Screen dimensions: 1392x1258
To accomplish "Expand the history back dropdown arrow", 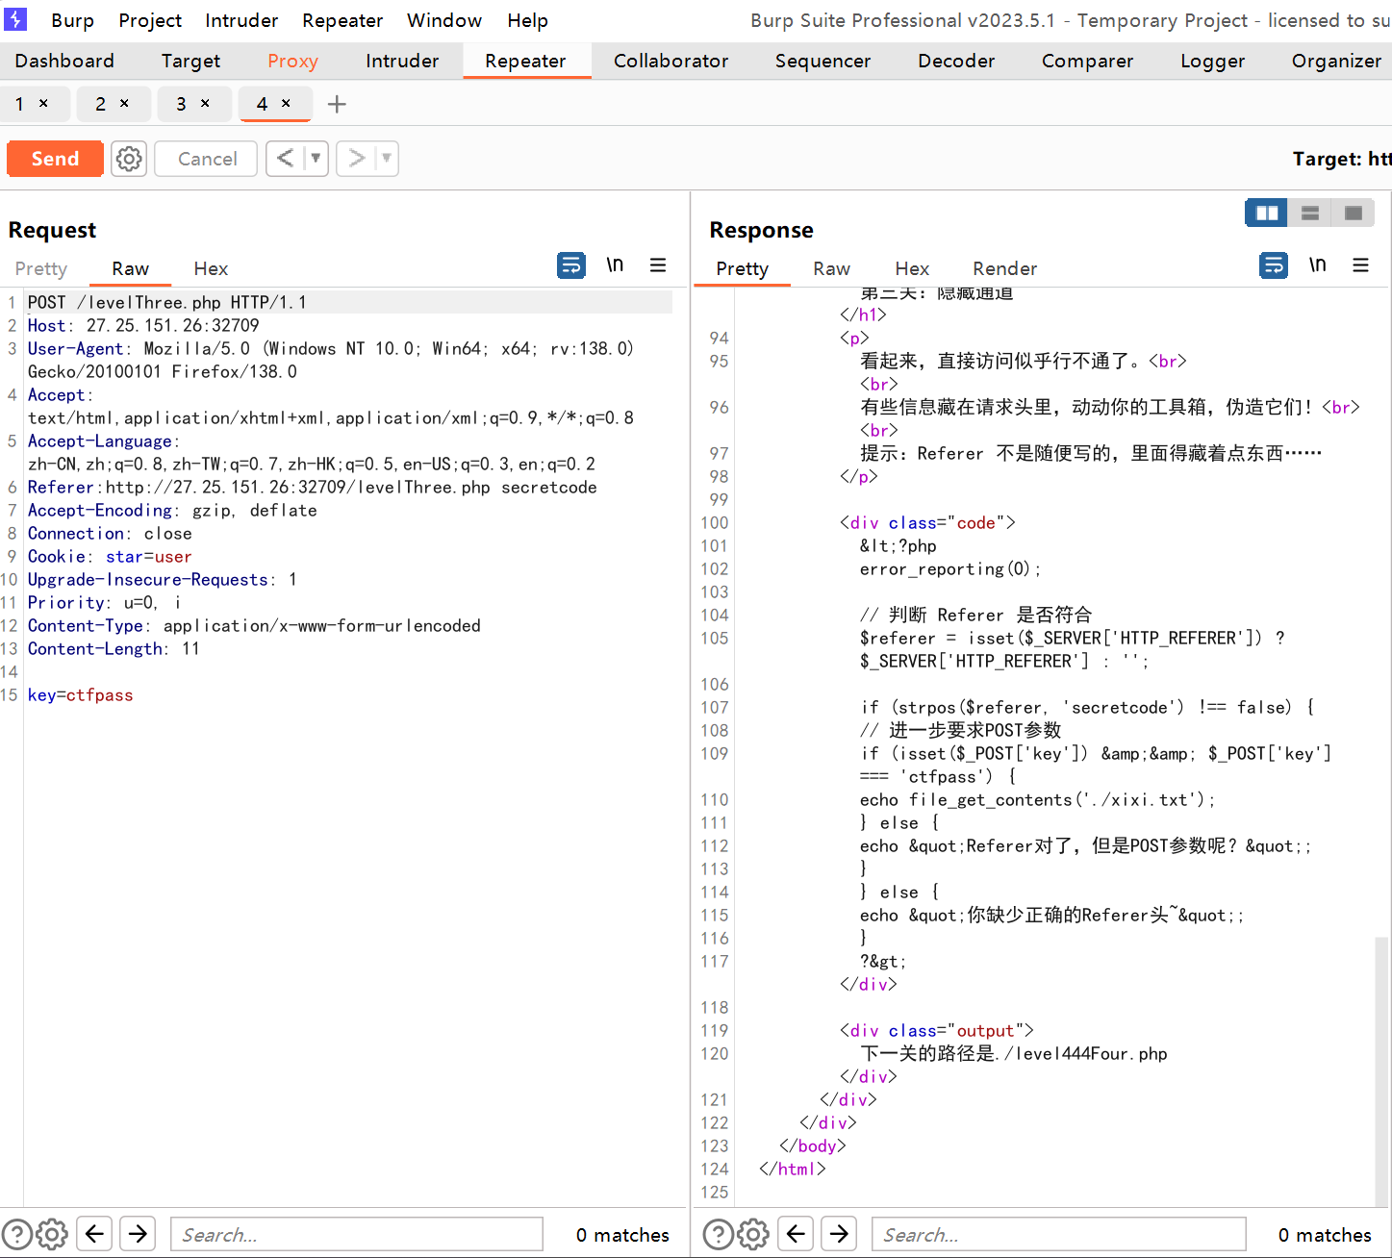I will [x=316, y=159].
